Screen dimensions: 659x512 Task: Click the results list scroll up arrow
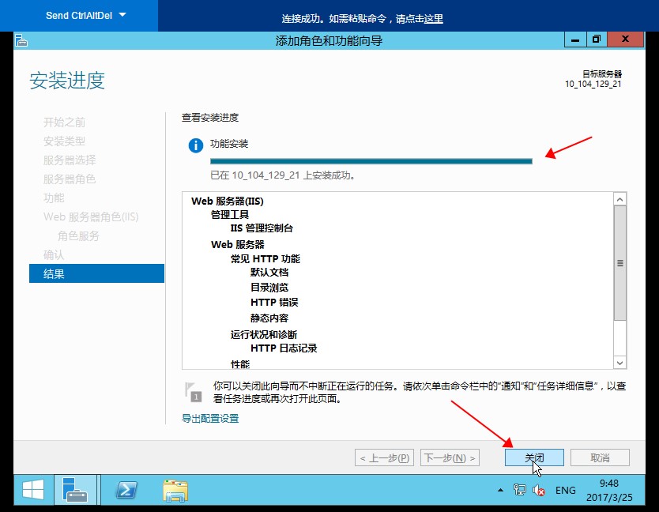click(620, 199)
